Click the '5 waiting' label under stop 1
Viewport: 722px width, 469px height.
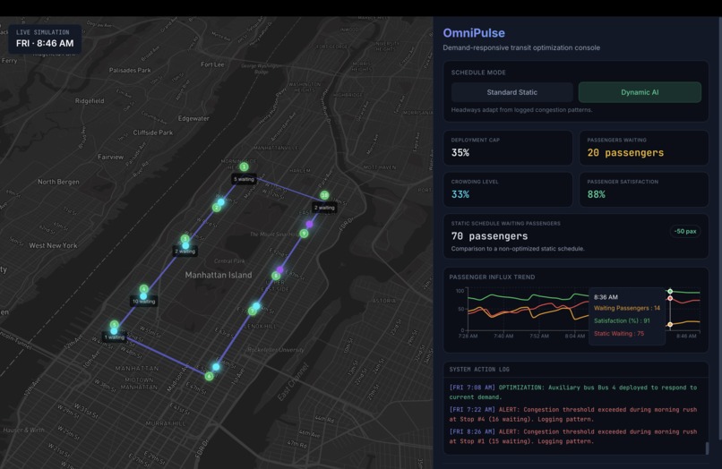244,180
